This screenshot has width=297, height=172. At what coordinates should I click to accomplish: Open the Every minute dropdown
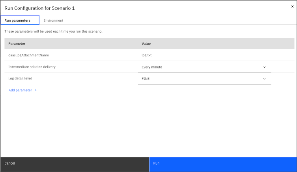click(x=205, y=67)
